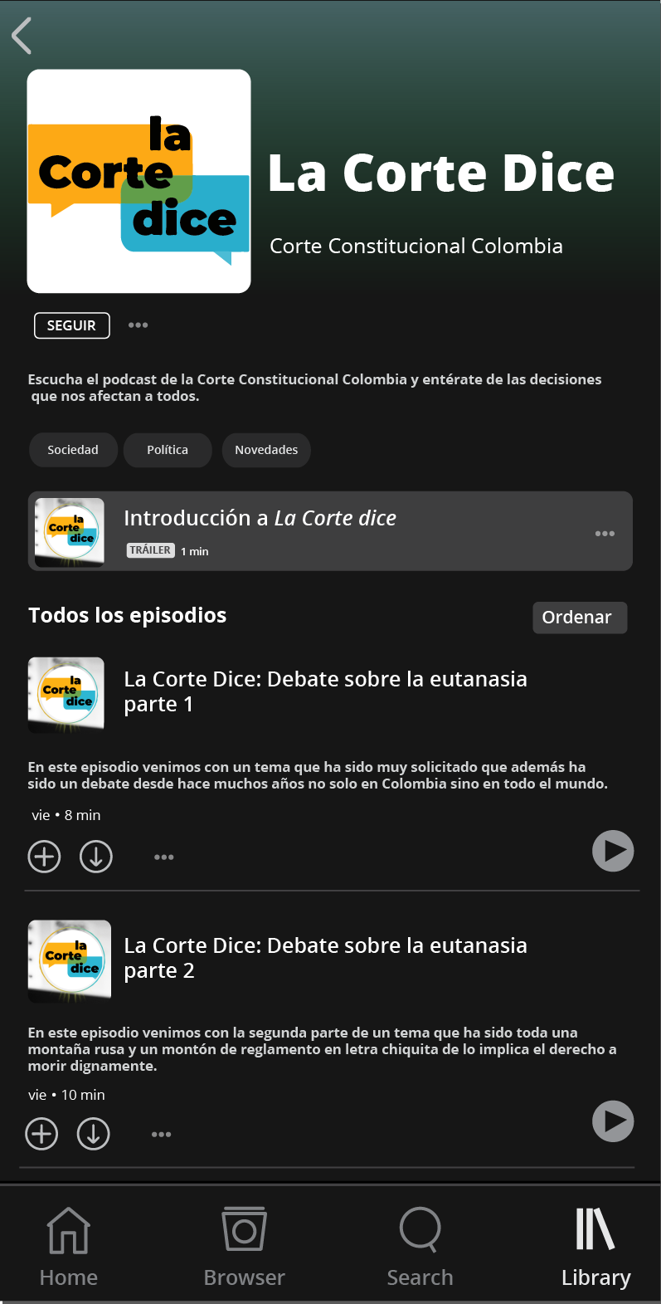Open the trailer's three-dot options menu
This screenshot has width=661, height=1304.
pos(605,534)
